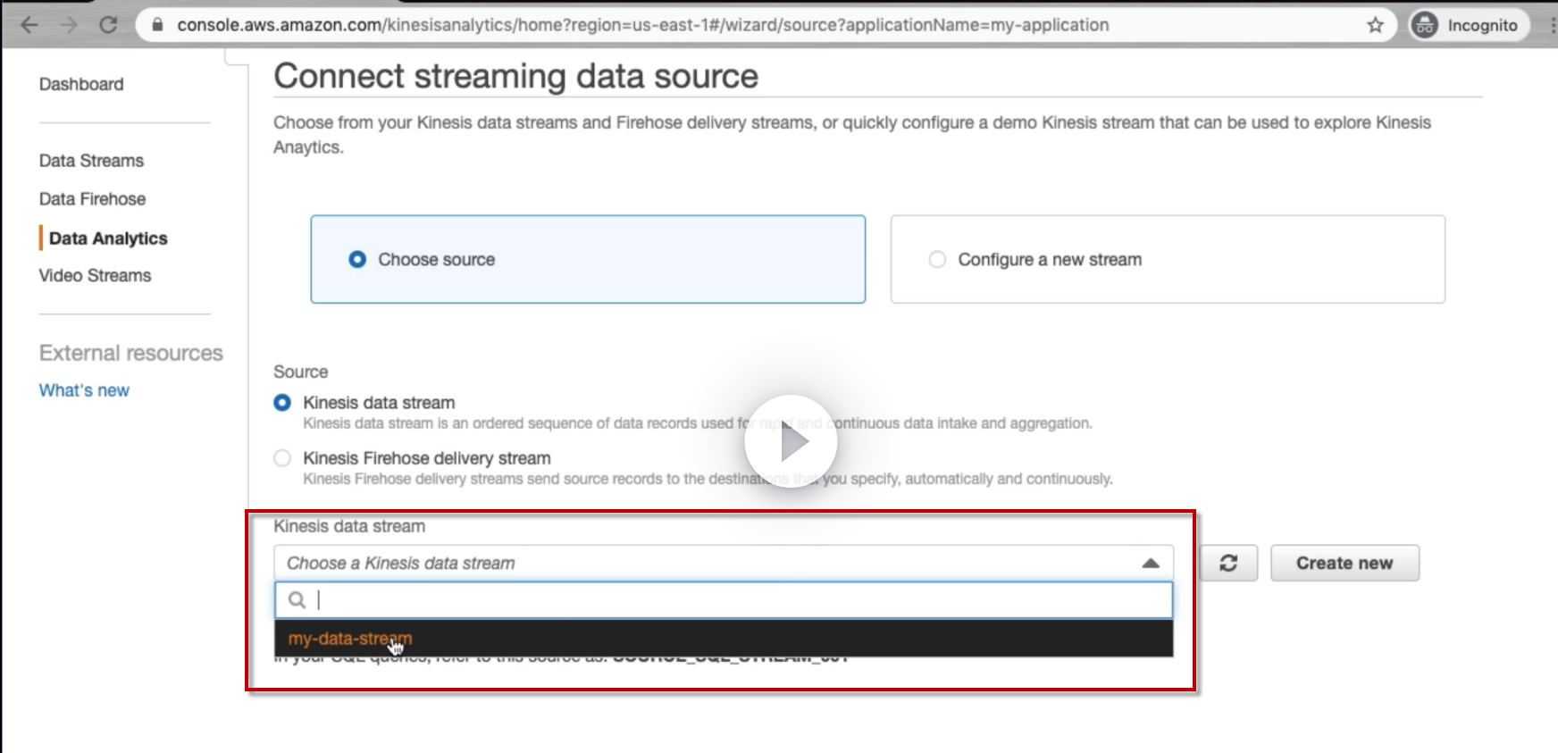
Task: Reload the page with the refresh icon
Action: (x=108, y=25)
